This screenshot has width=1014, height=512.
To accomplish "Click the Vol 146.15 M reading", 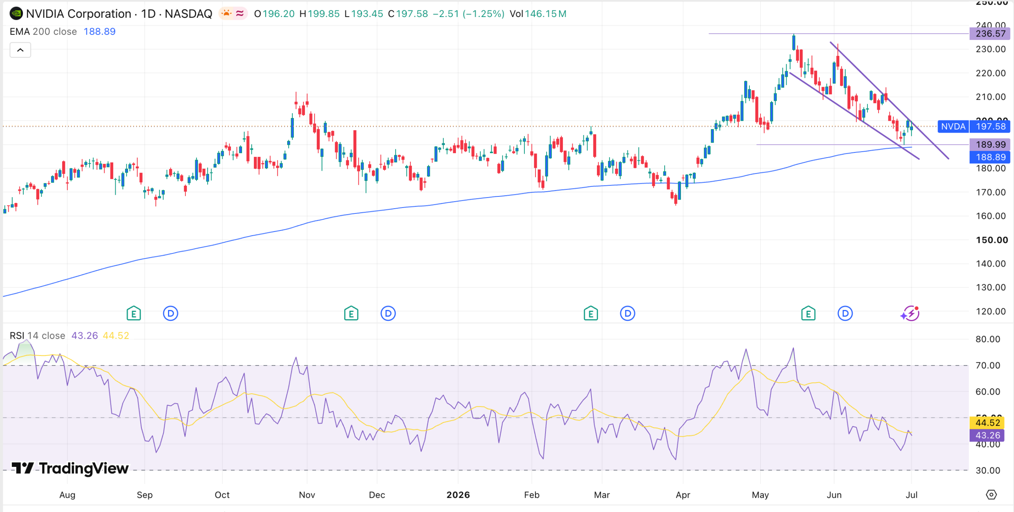I will pos(538,14).
